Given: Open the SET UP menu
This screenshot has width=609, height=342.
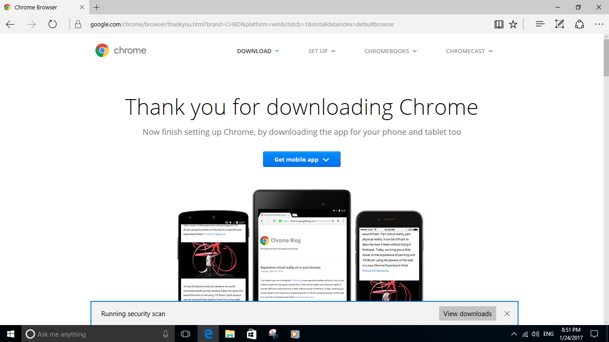Looking at the screenshot, I should (x=321, y=51).
